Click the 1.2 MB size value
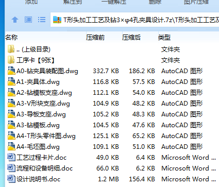 pos(108,179)
